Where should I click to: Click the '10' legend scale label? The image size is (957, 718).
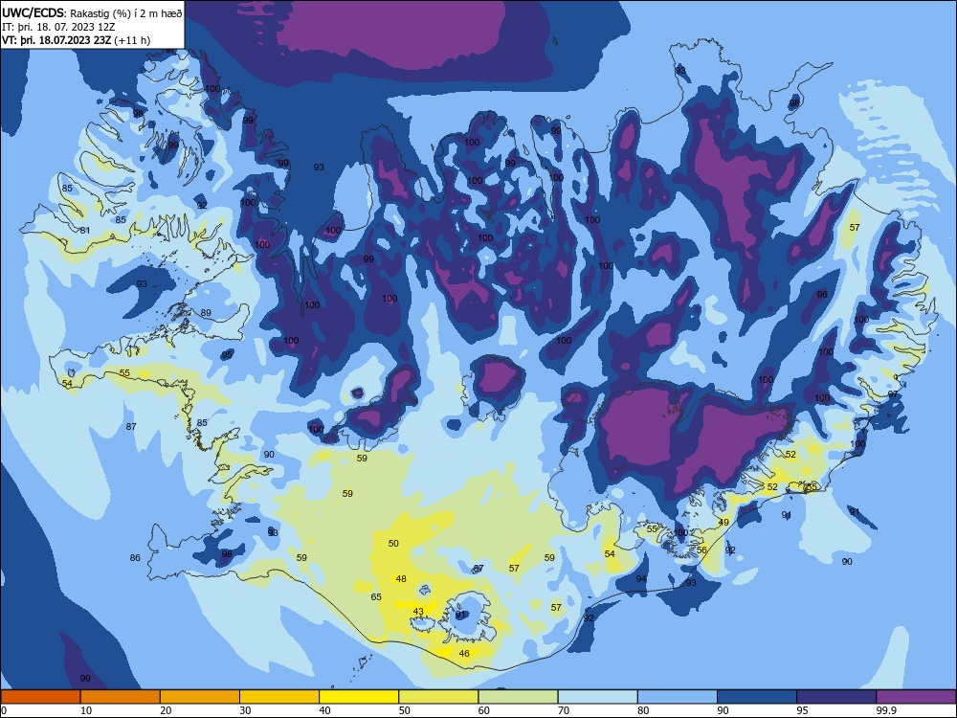[86, 710]
